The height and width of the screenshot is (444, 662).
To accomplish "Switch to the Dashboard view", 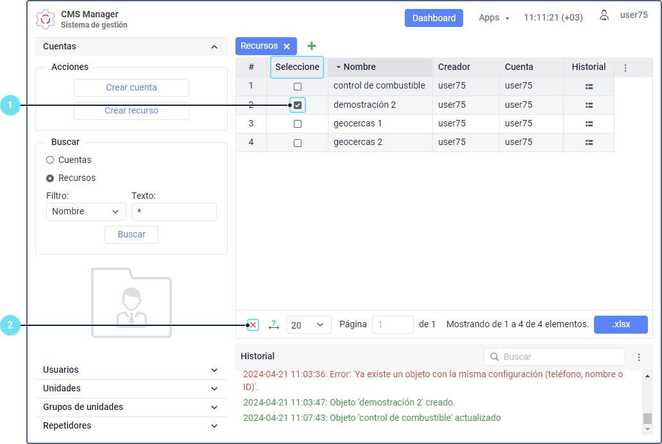I will (434, 18).
